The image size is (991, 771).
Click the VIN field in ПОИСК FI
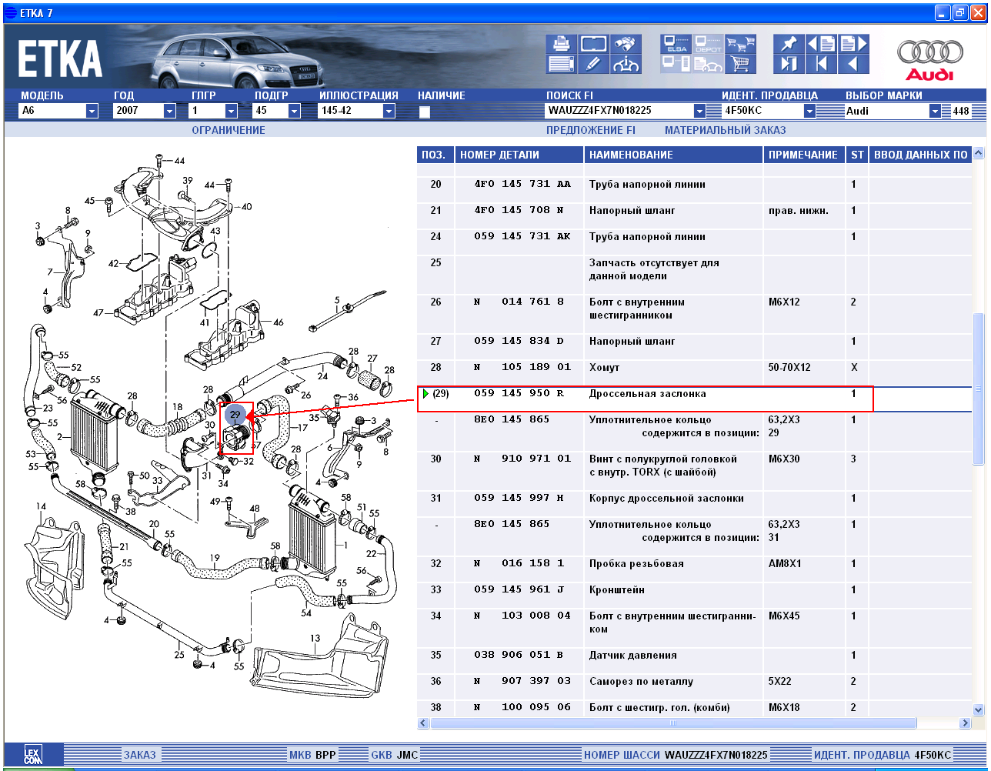pos(619,111)
